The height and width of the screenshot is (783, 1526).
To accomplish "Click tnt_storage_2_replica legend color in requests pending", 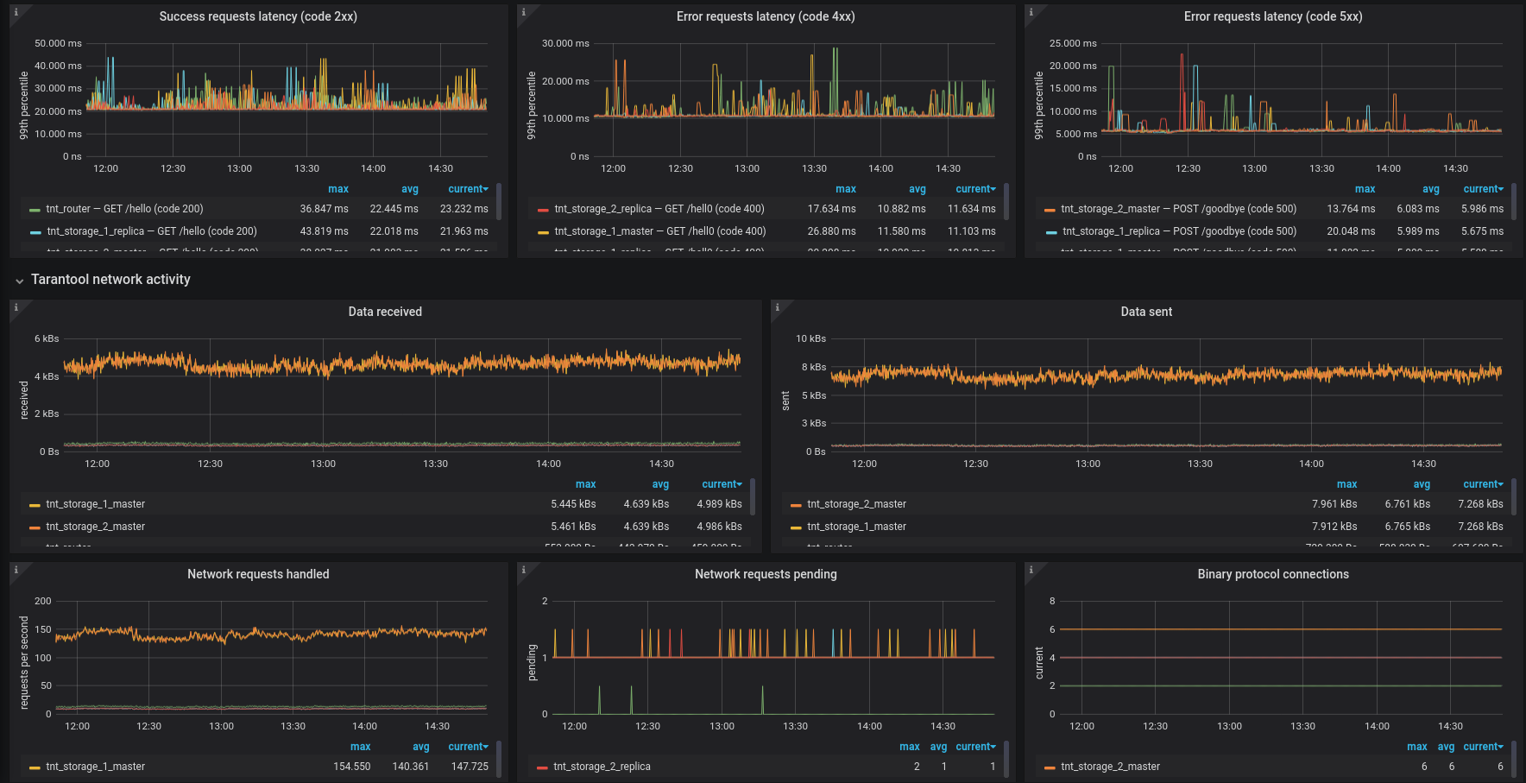I will tap(542, 767).
